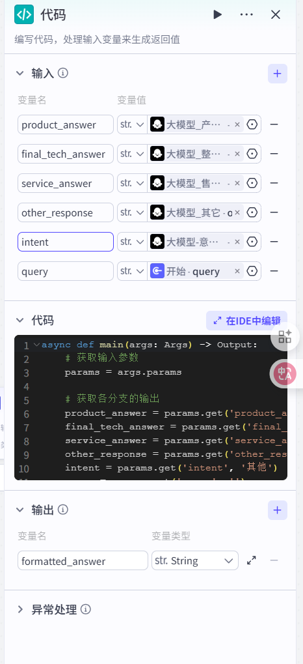This screenshot has height=664, width=303.
Task: Open the type dropdown for intent
Action: click(132, 242)
